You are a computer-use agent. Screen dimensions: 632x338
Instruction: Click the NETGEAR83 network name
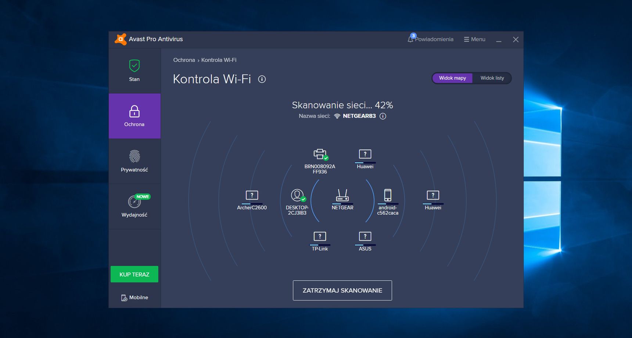[359, 116]
